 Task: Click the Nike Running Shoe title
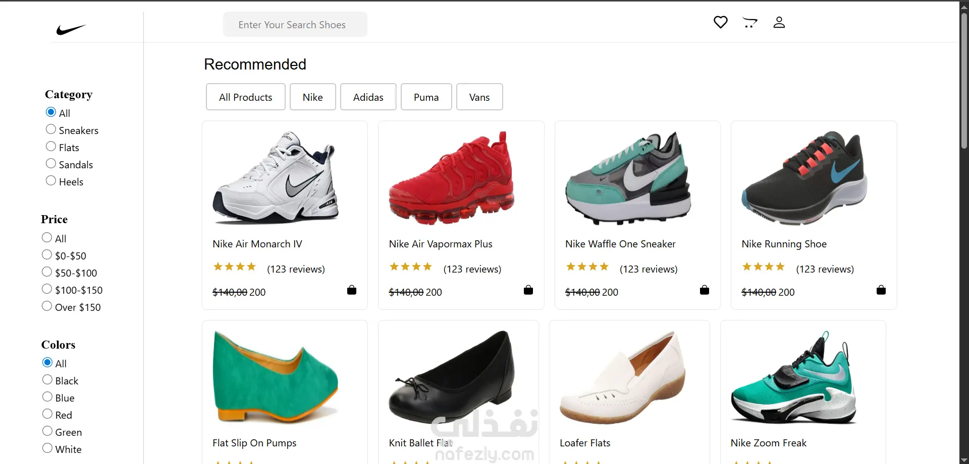(784, 244)
